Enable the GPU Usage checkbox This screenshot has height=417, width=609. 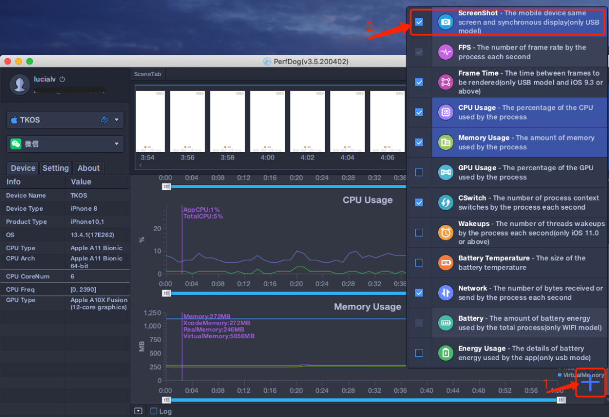pyautogui.click(x=419, y=172)
